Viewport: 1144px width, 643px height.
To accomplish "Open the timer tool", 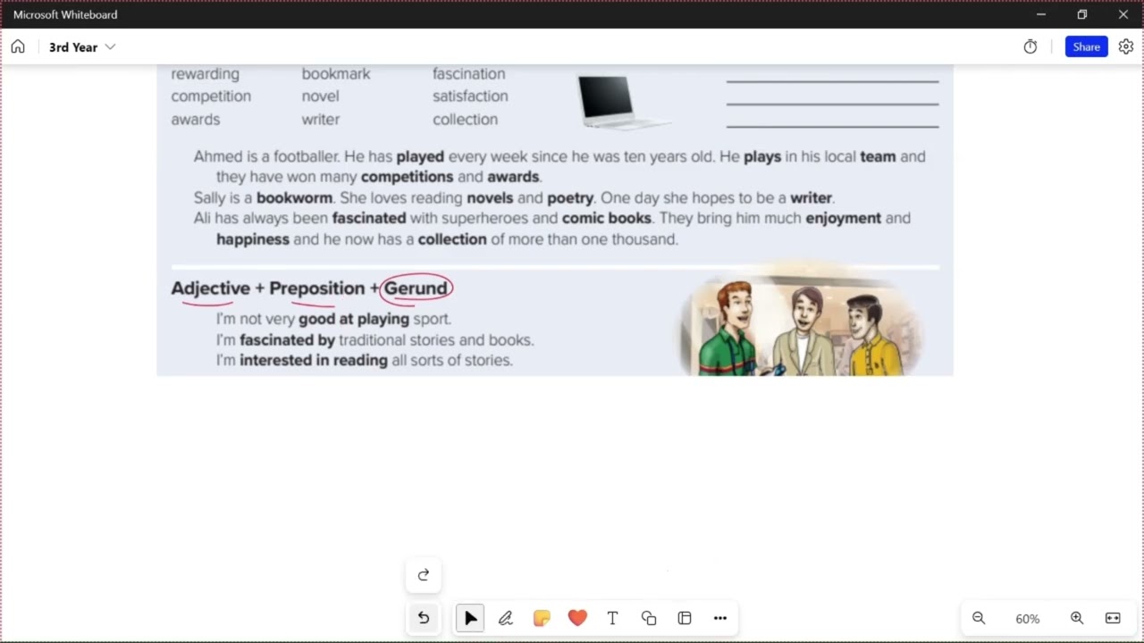I will pos(1030,46).
